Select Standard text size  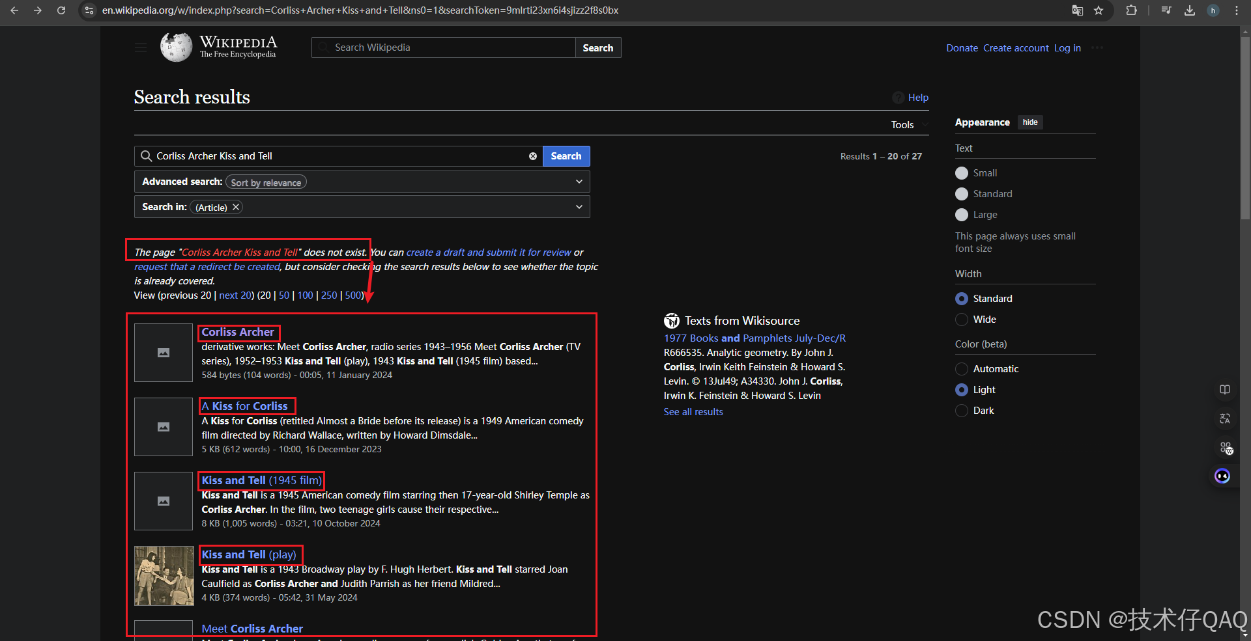(962, 194)
